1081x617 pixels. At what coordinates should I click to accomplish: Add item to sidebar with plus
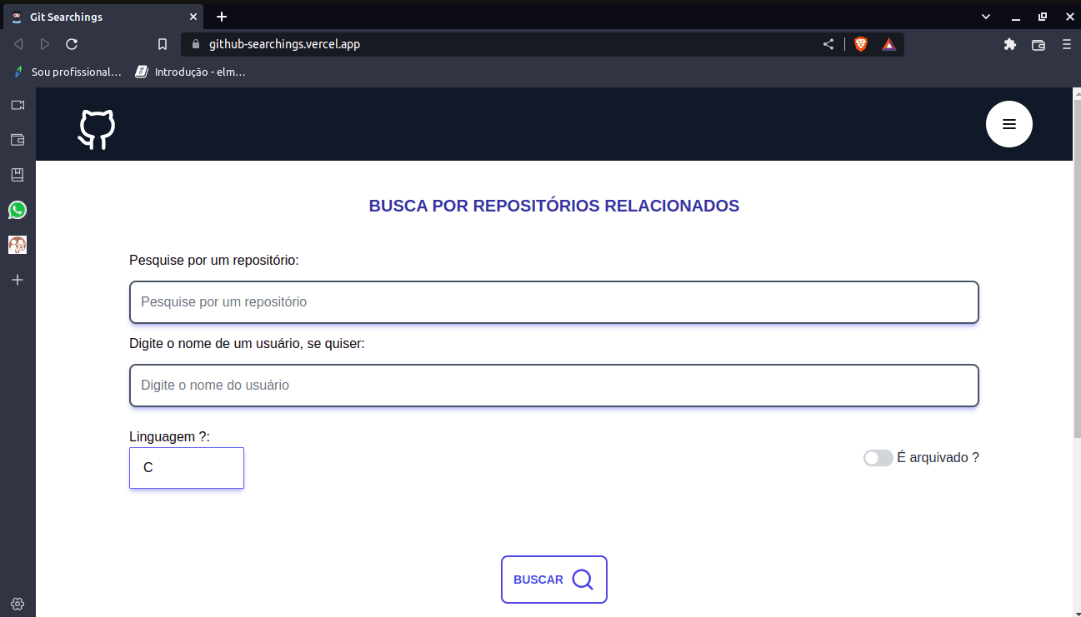(18, 280)
